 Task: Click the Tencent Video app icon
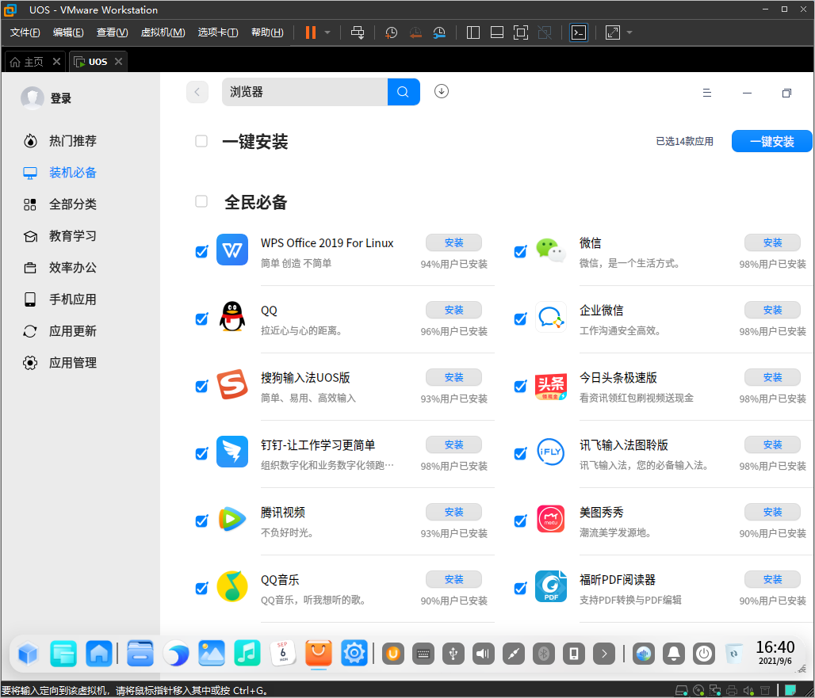point(232,519)
